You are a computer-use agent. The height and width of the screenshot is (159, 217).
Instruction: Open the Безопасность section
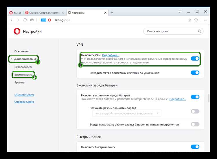[23, 67]
